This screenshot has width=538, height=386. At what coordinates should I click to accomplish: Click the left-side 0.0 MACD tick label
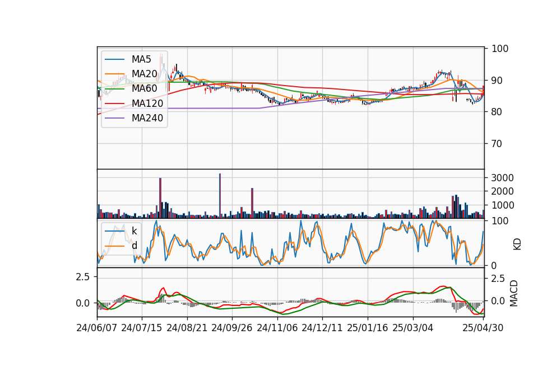83,303
